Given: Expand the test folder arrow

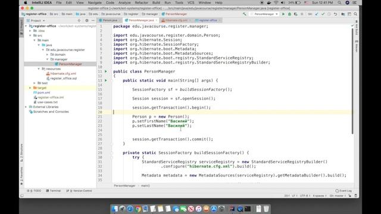Looking at the screenshot, I should click(x=35, y=83).
